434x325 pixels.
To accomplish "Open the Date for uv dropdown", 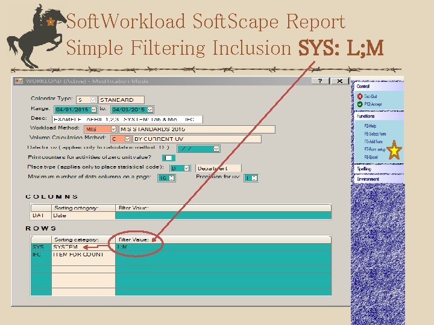I will coord(216,149).
